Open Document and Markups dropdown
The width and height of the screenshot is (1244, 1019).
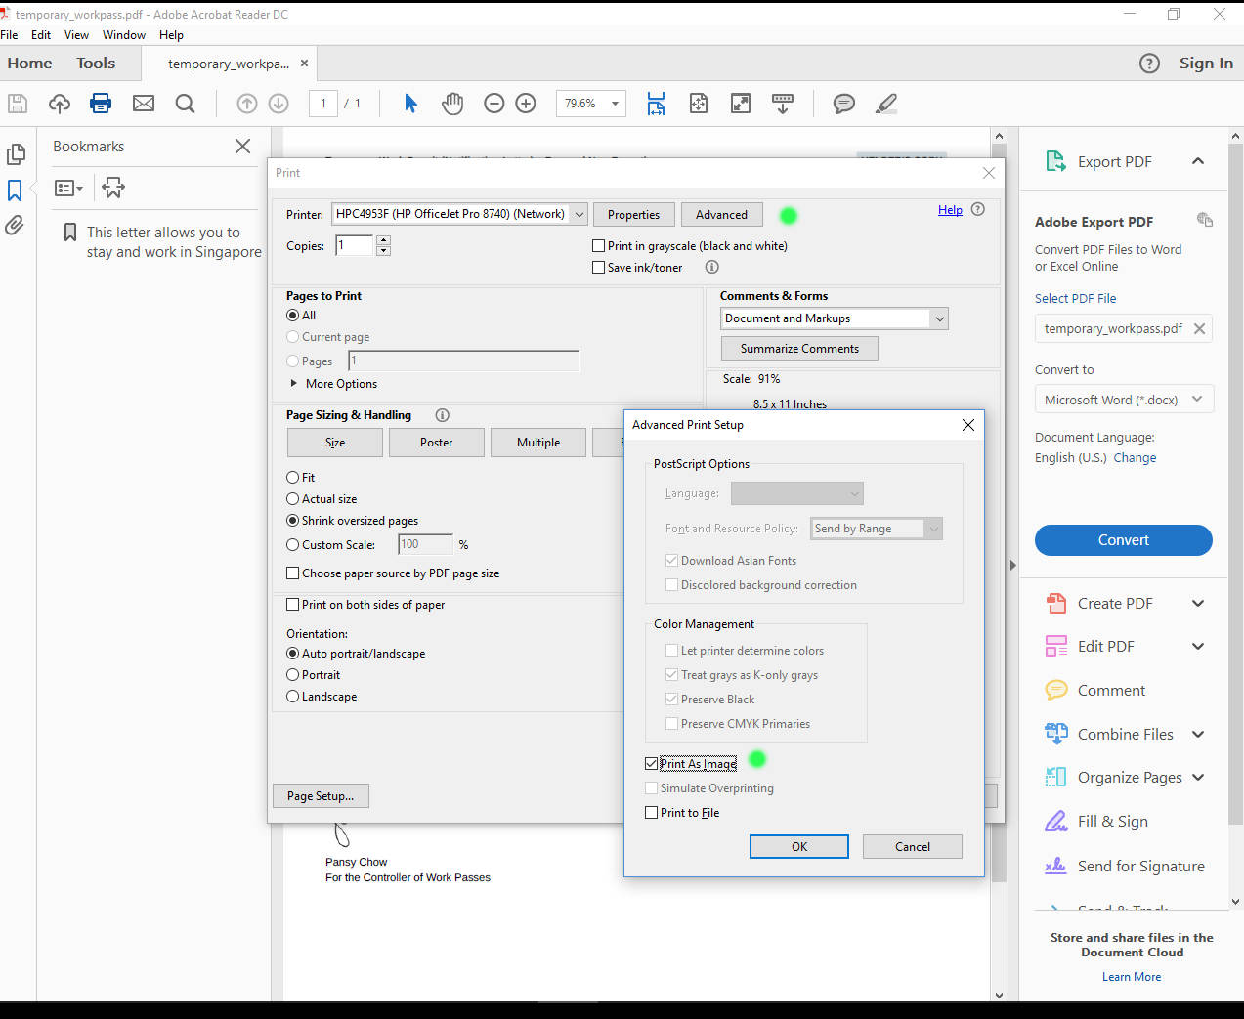939,318
